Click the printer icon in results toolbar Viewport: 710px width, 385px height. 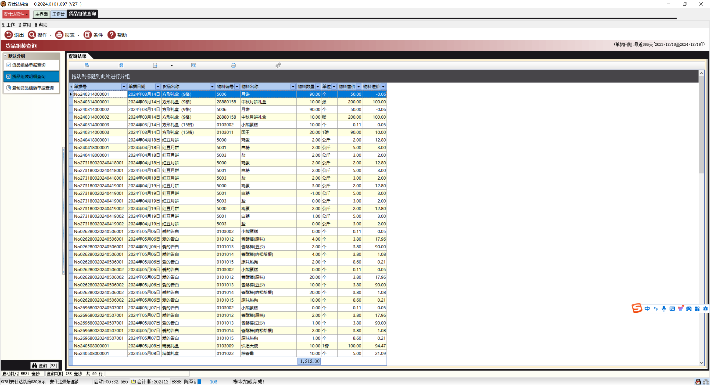coord(233,65)
